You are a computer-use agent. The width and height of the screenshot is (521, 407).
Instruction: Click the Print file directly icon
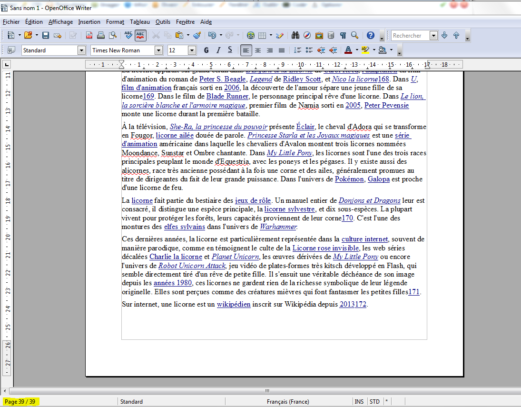[101, 35]
